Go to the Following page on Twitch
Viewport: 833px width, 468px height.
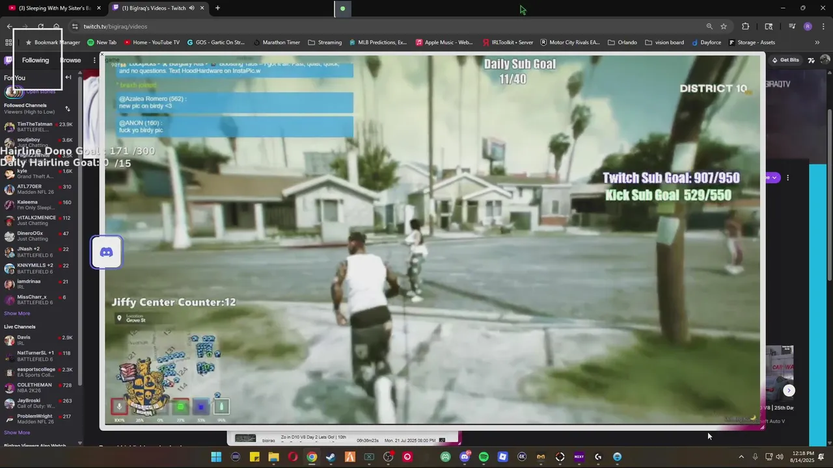point(35,60)
